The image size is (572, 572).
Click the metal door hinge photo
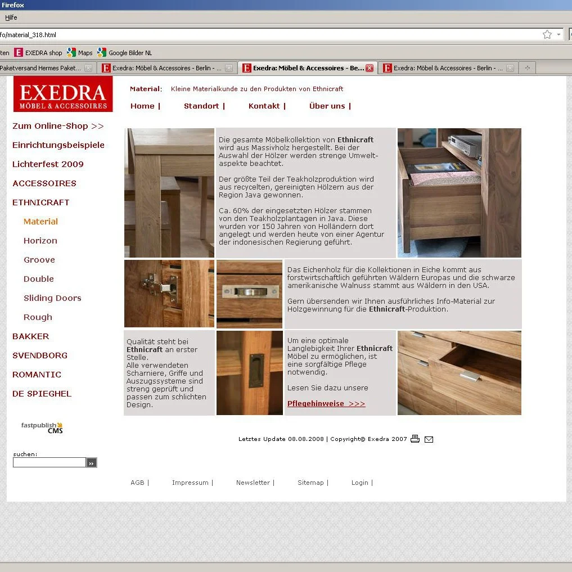click(x=169, y=294)
